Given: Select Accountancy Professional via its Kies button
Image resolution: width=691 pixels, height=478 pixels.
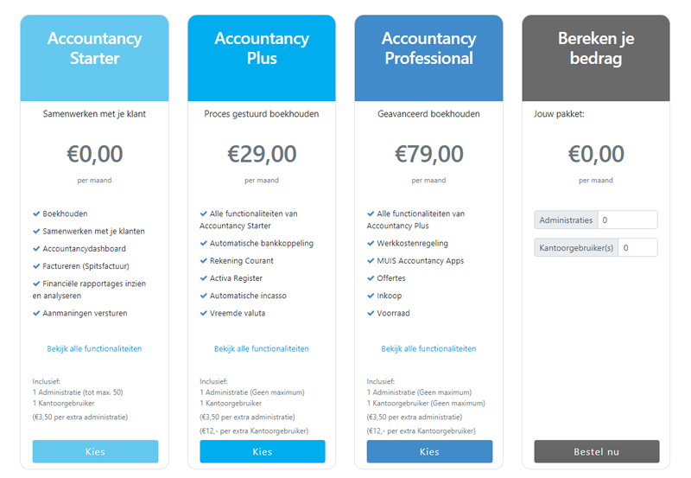Looking at the screenshot, I should (429, 451).
